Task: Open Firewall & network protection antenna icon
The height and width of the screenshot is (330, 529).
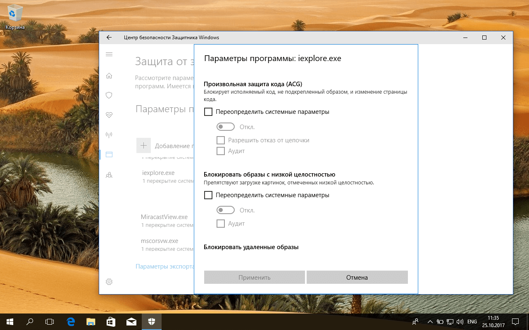Action: 109,134
